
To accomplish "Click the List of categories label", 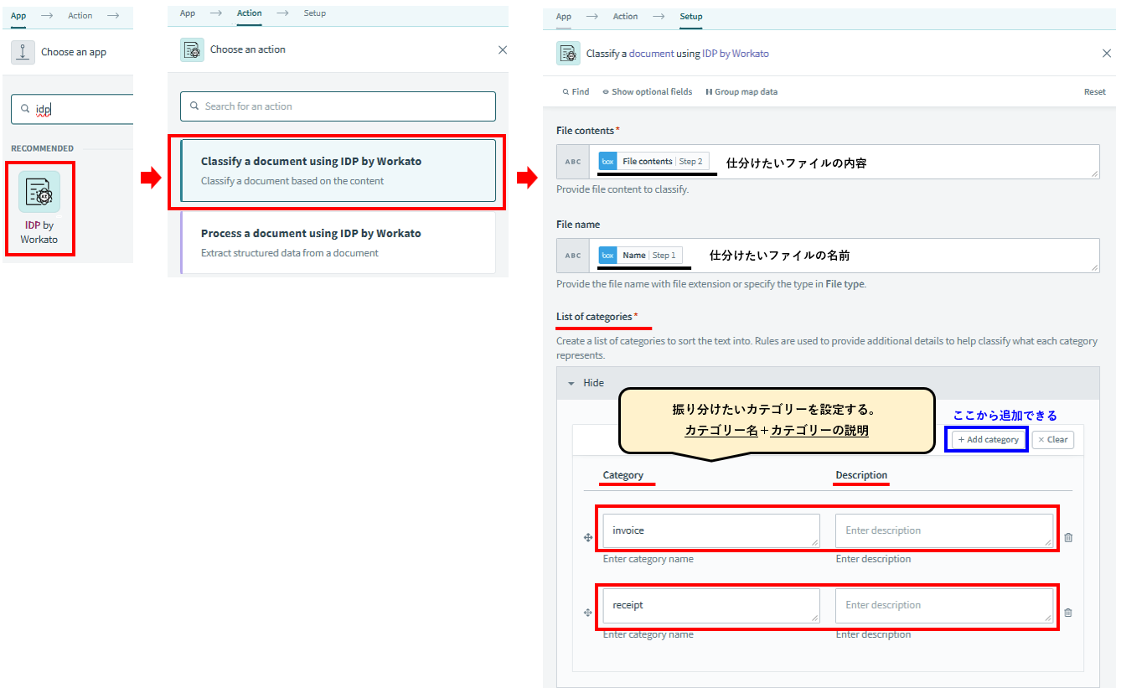I will (x=594, y=317).
